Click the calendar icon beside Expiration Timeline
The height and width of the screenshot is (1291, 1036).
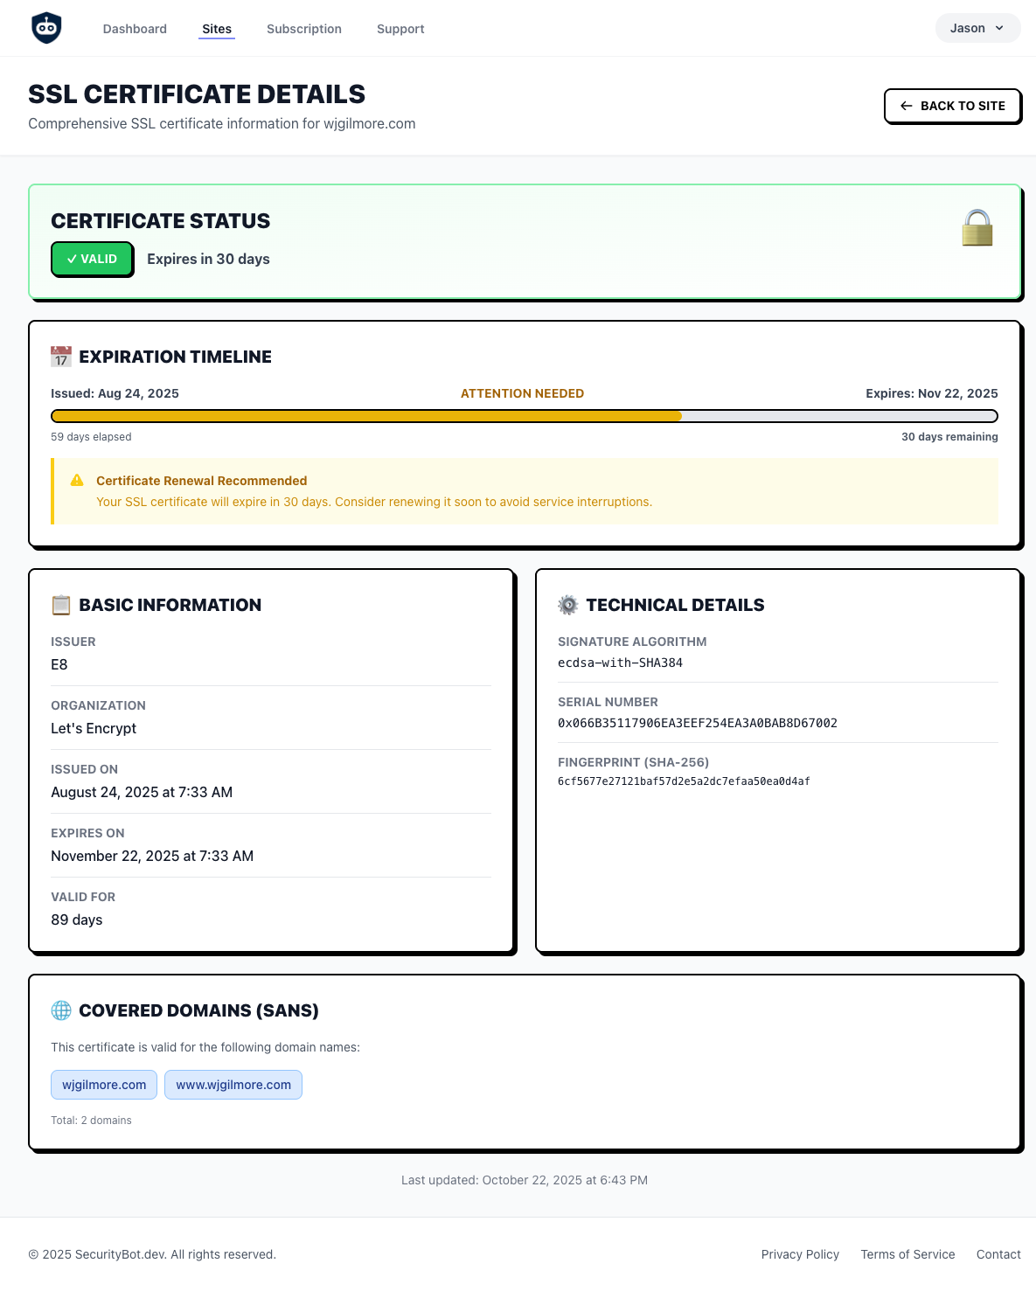(x=59, y=356)
